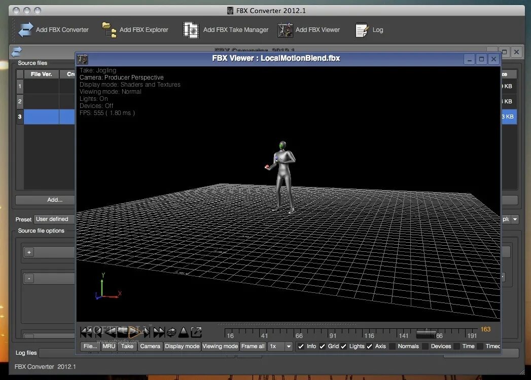Click the detach viewer arrow icon
The height and width of the screenshot is (380, 531).
tap(196, 332)
